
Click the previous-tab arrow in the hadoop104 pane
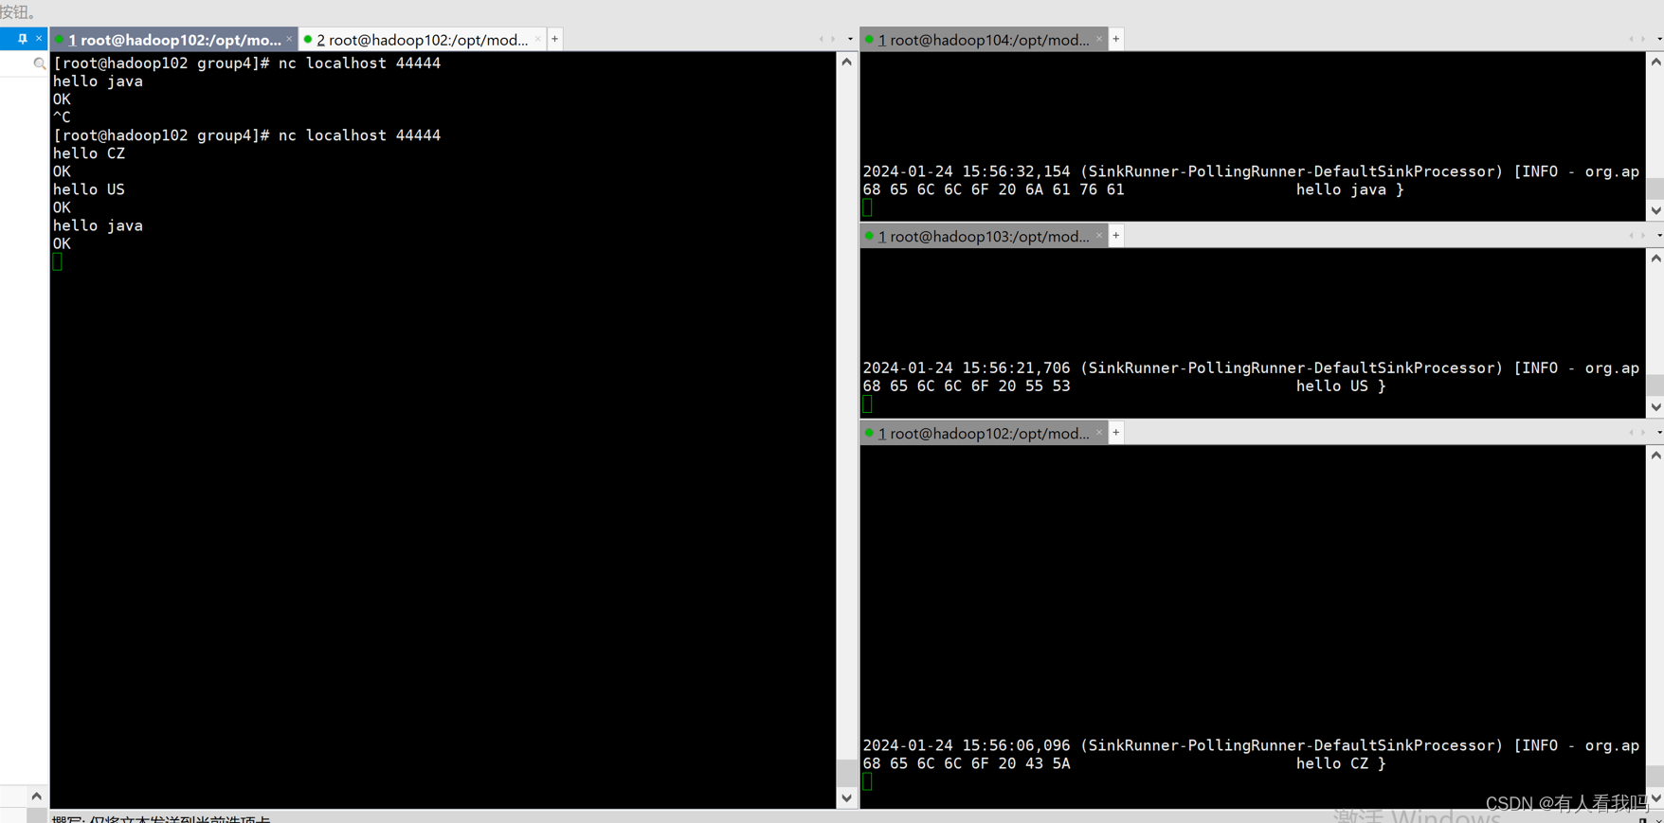pyautogui.click(x=1631, y=39)
